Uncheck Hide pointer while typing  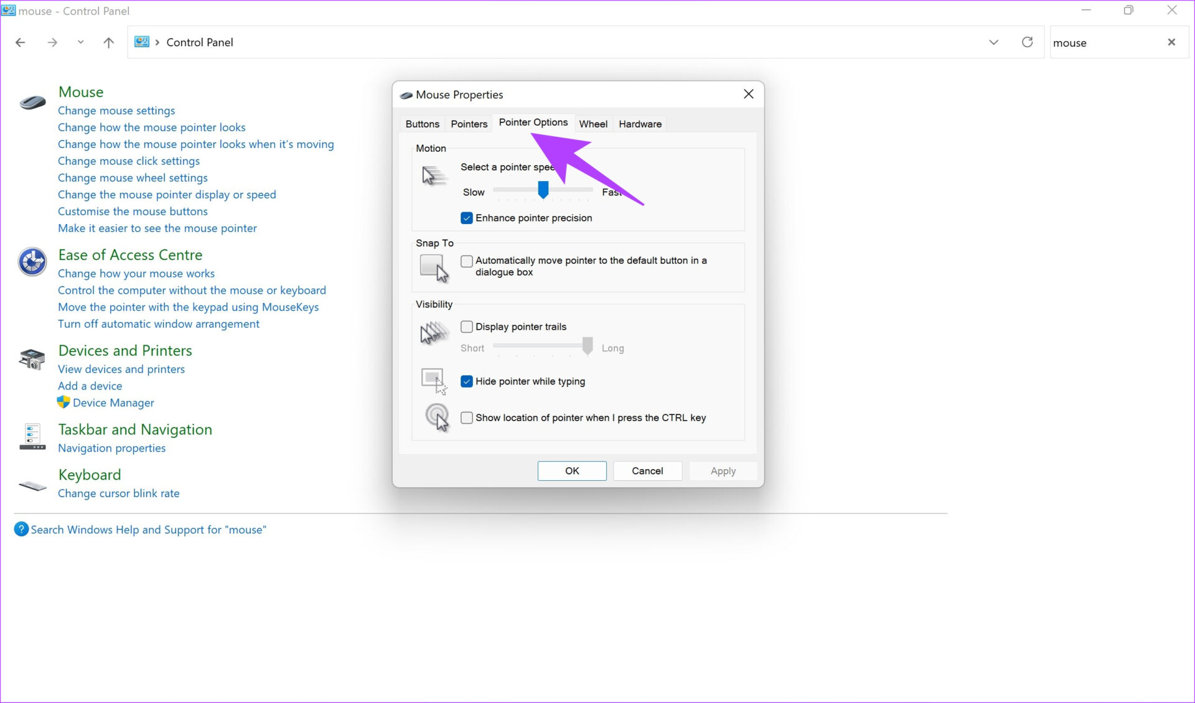click(467, 381)
